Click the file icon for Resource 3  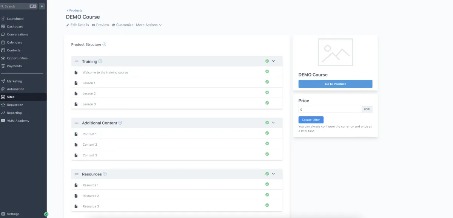pyautogui.click(x=76, y=206)
